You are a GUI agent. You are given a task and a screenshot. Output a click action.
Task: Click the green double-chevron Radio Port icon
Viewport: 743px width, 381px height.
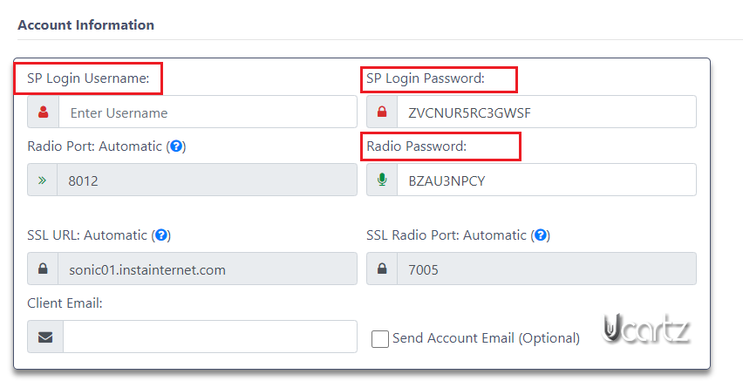click(42, 180)
